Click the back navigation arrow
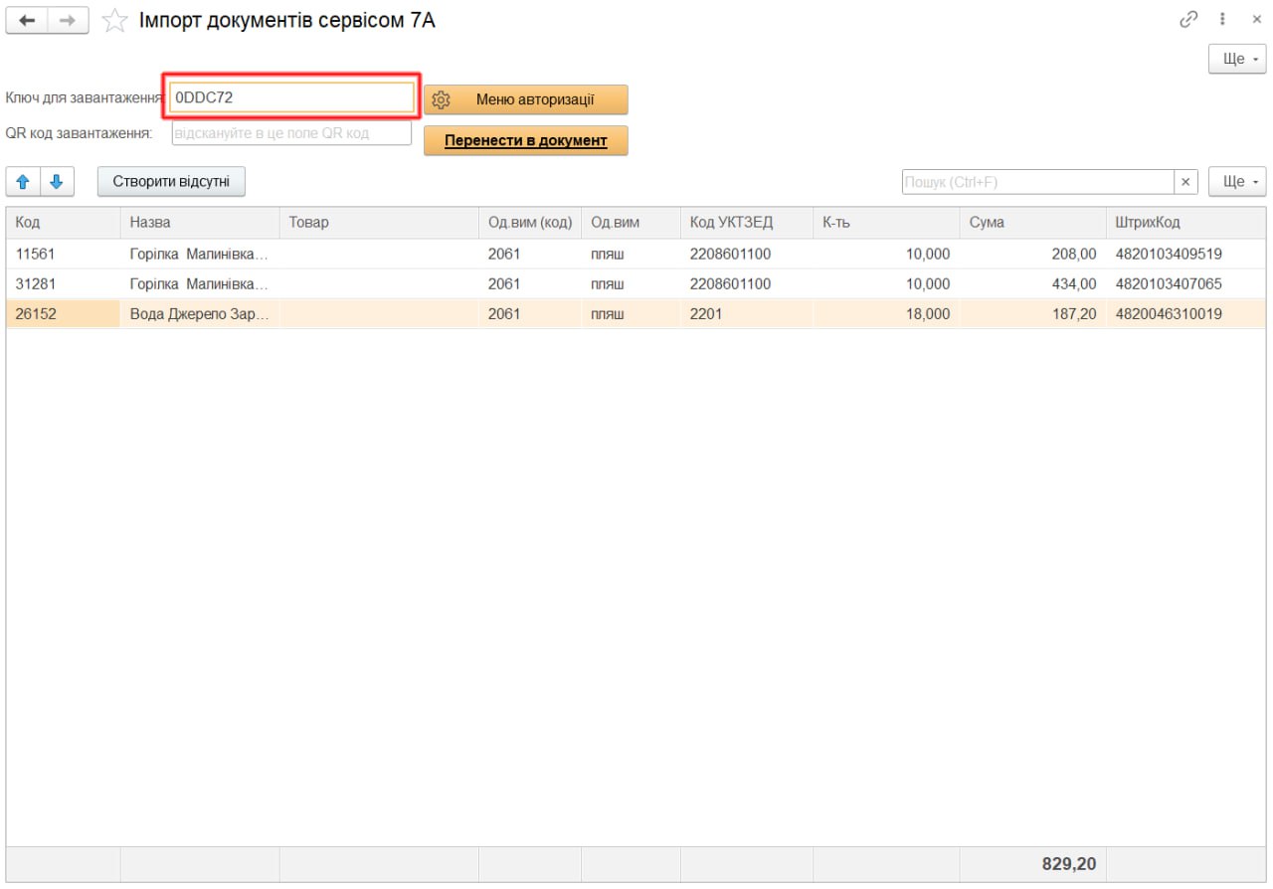Image resolution: width=1273 pixels, height=889 pixels. click(27, 20)
